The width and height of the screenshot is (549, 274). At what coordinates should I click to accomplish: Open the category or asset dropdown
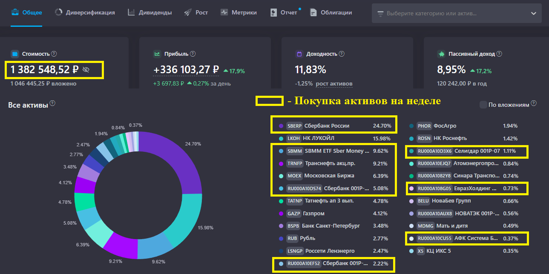point(457,13)
